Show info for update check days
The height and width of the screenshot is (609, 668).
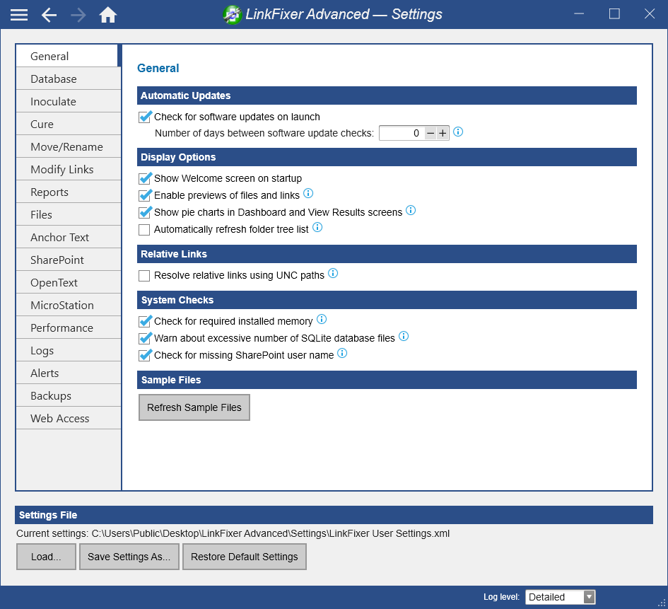(458, 132)
